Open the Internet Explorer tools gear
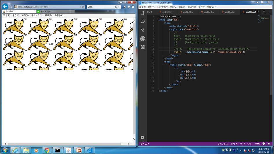The image size is (274, 154). click(133, 7)
